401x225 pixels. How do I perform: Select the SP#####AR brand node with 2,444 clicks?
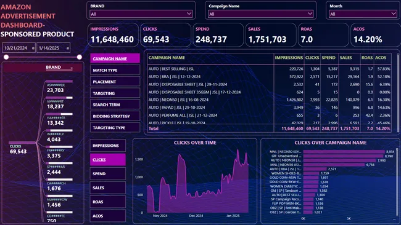(x=59, y=168)
